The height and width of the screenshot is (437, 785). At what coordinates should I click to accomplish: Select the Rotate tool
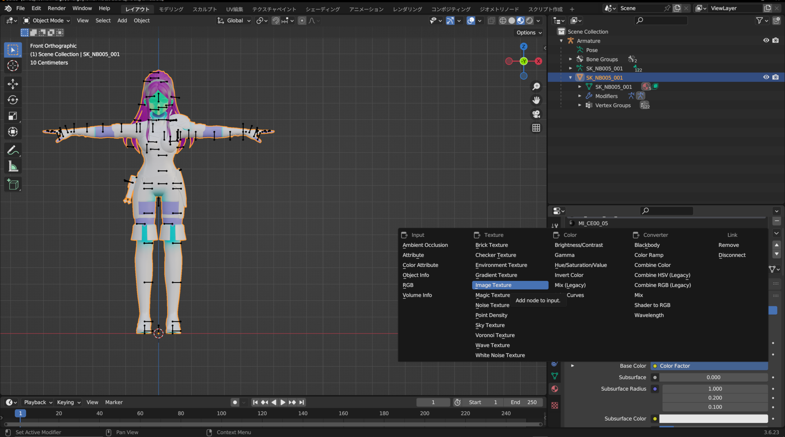pyautogui.click(x=13, y=100)
